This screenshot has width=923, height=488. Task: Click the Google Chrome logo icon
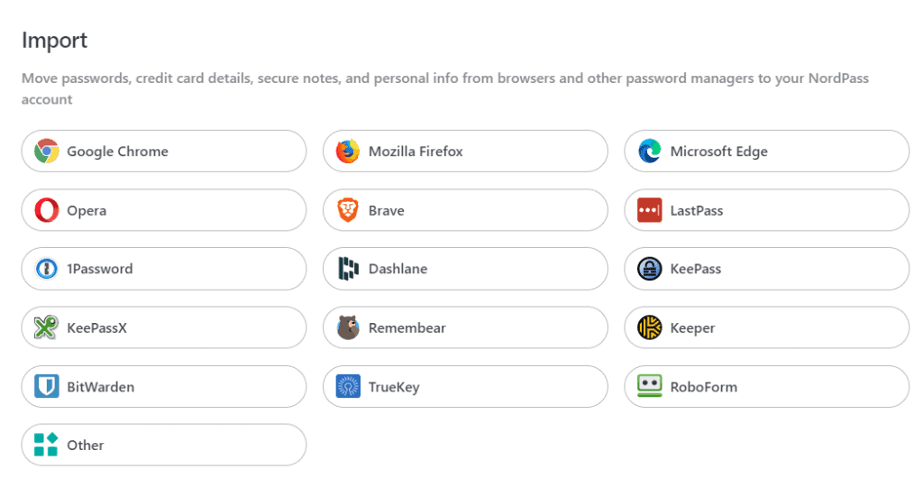[x=47, y=152]
